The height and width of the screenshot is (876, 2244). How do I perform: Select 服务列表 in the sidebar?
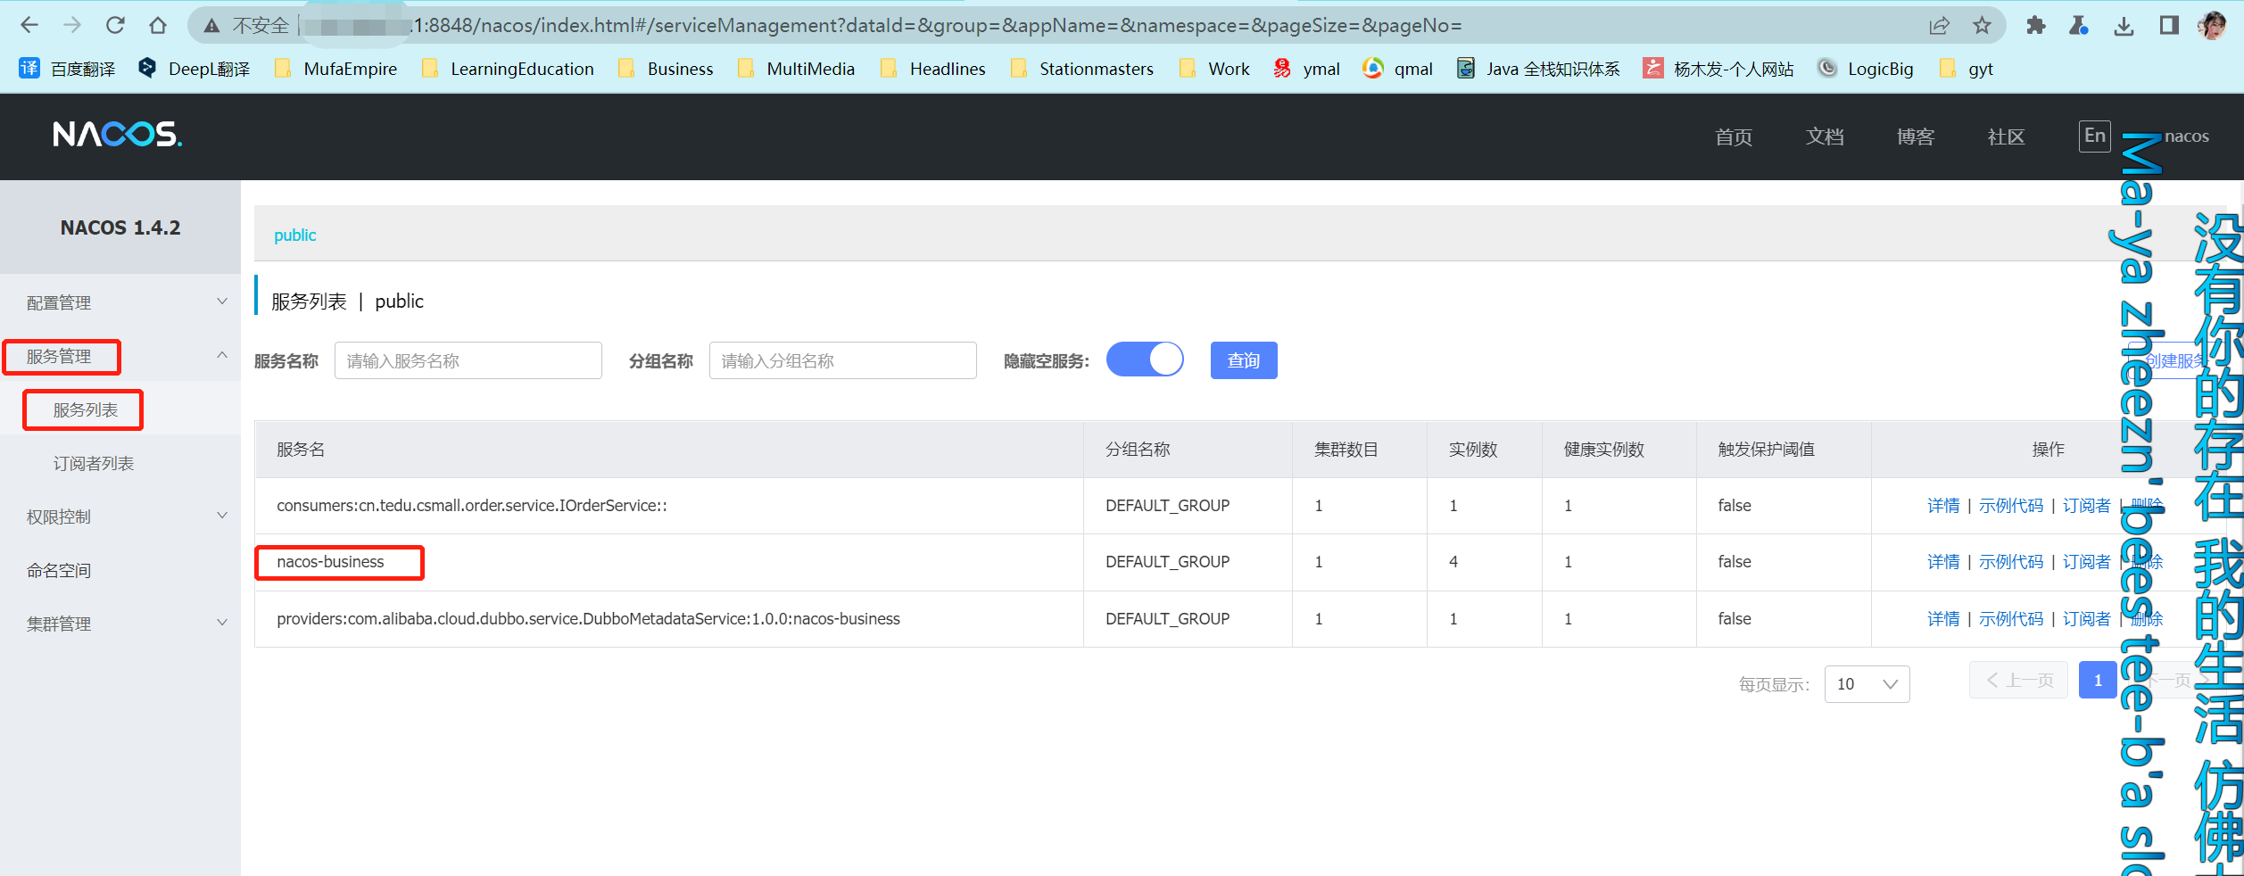tap(85, 409)
